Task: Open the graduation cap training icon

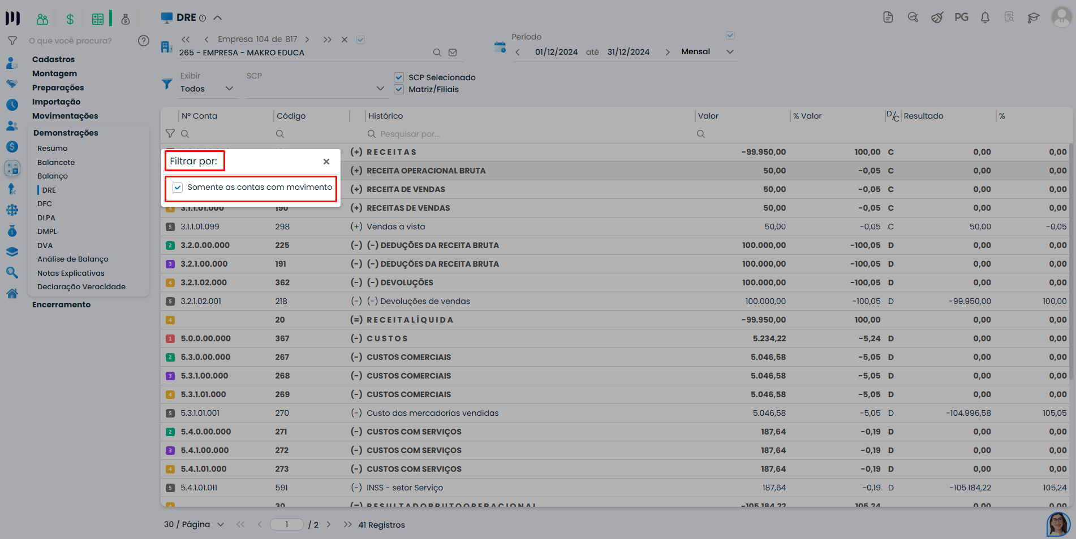Action: coord(1034,18)
